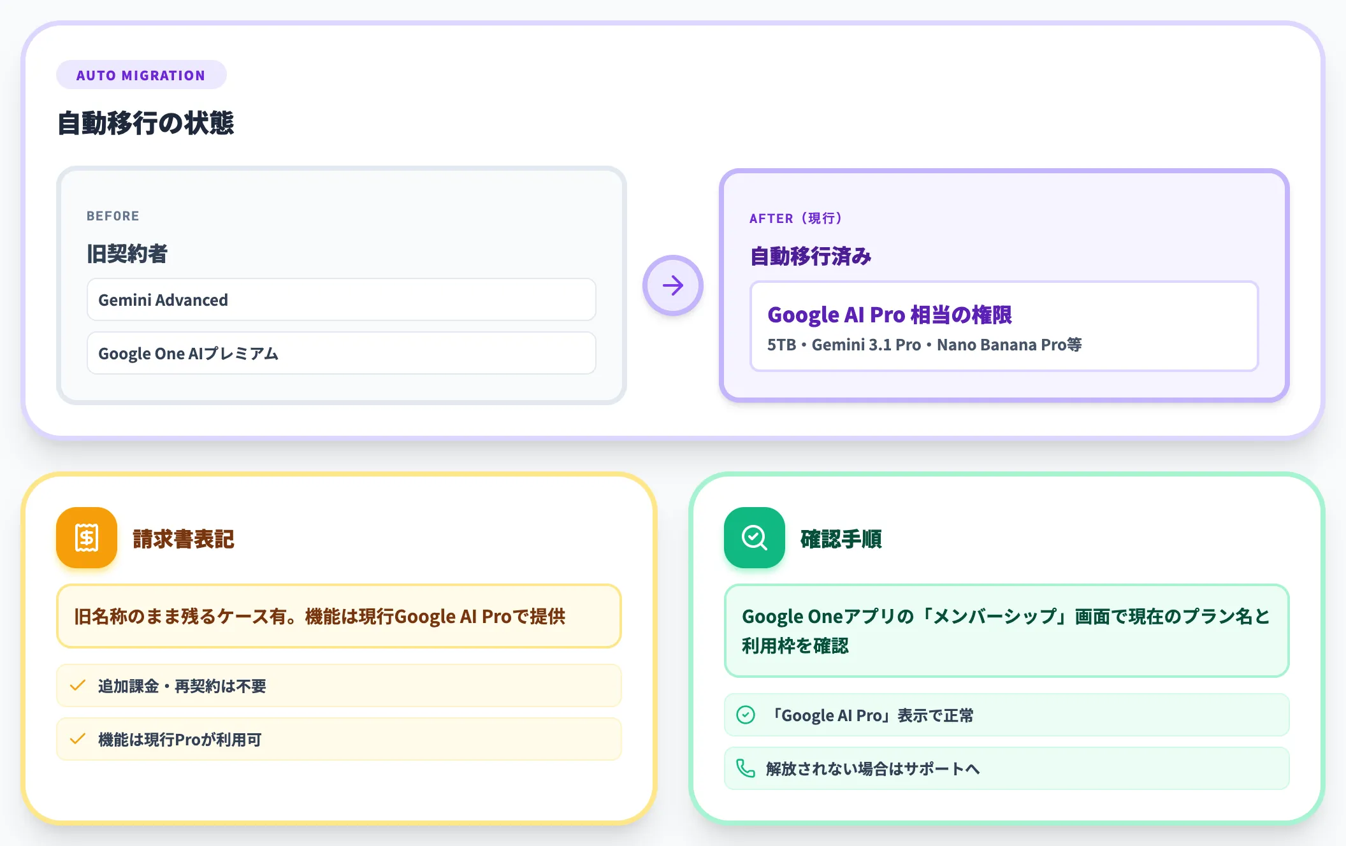1346x846 pixels.
Task: Click the circle-check icon beside 「Google AI Pro」表示で正常
Action: point(746,715)
